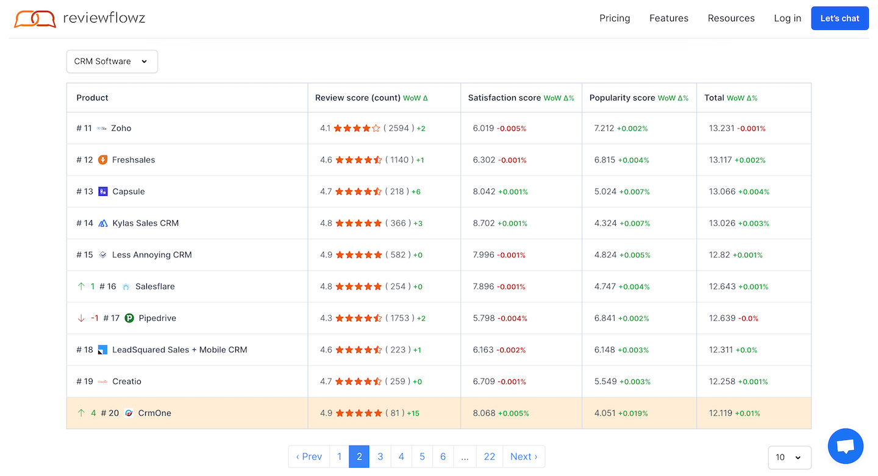Go to the next page with Next
The height and width of the screenshot is (476, 878).
(x=524, y=456)
